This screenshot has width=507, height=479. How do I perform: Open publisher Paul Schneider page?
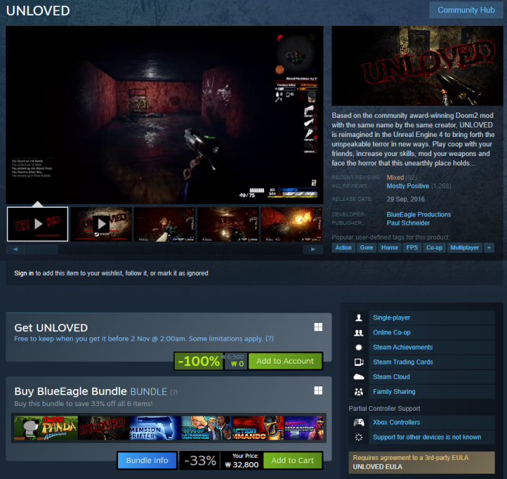point(408,223)
